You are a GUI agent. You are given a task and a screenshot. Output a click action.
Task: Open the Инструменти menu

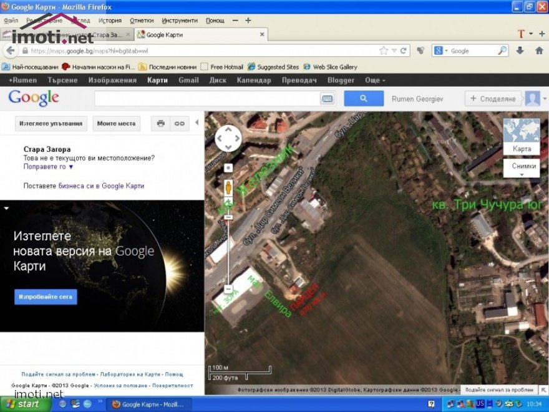pos(180,21)
